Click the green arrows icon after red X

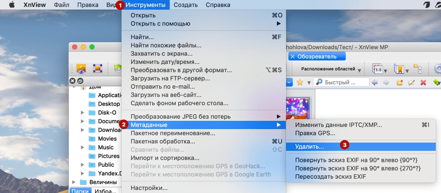[x=437, y=83]
